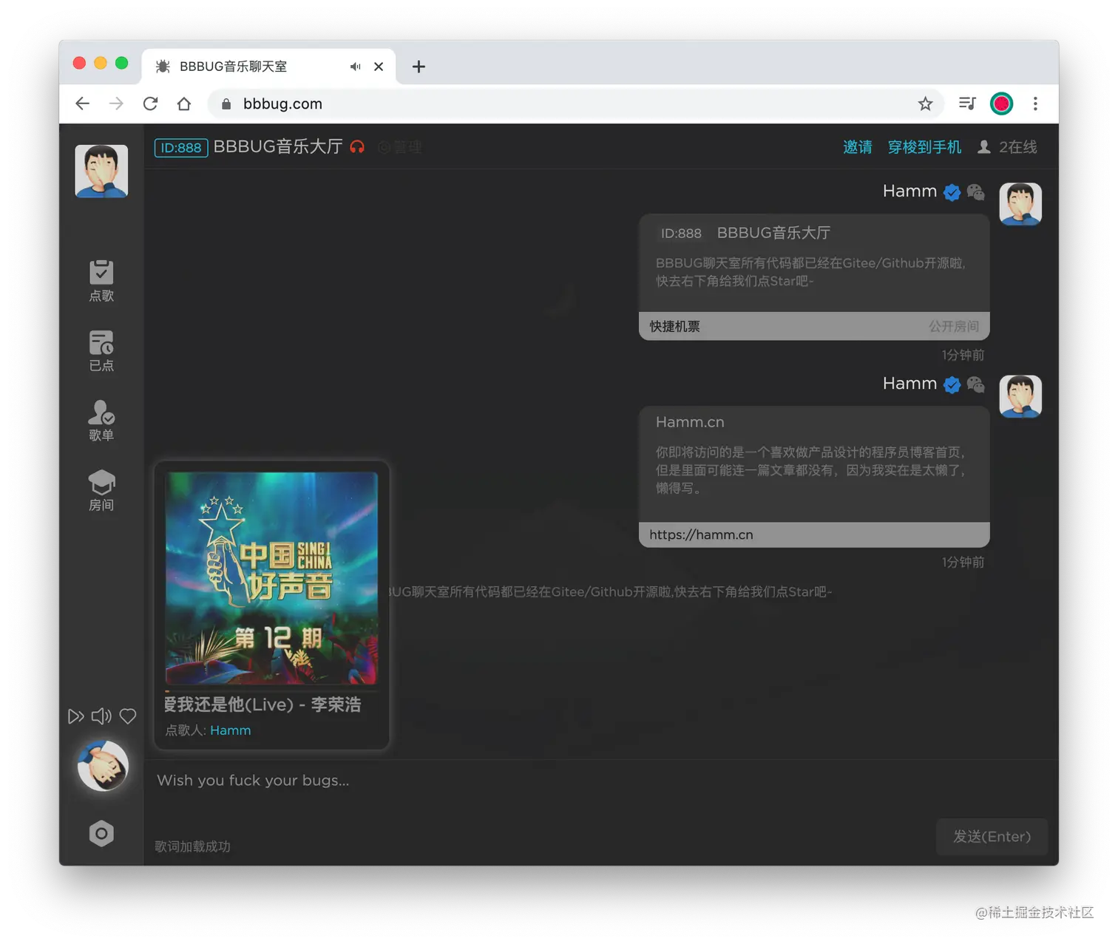Open the 已点 queued songs icon
The width and height of the screenshot is (1118, 944).
click(x=101, y=350)
